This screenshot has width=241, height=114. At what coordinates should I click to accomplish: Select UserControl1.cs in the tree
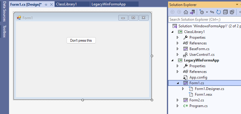coord(202,55)
